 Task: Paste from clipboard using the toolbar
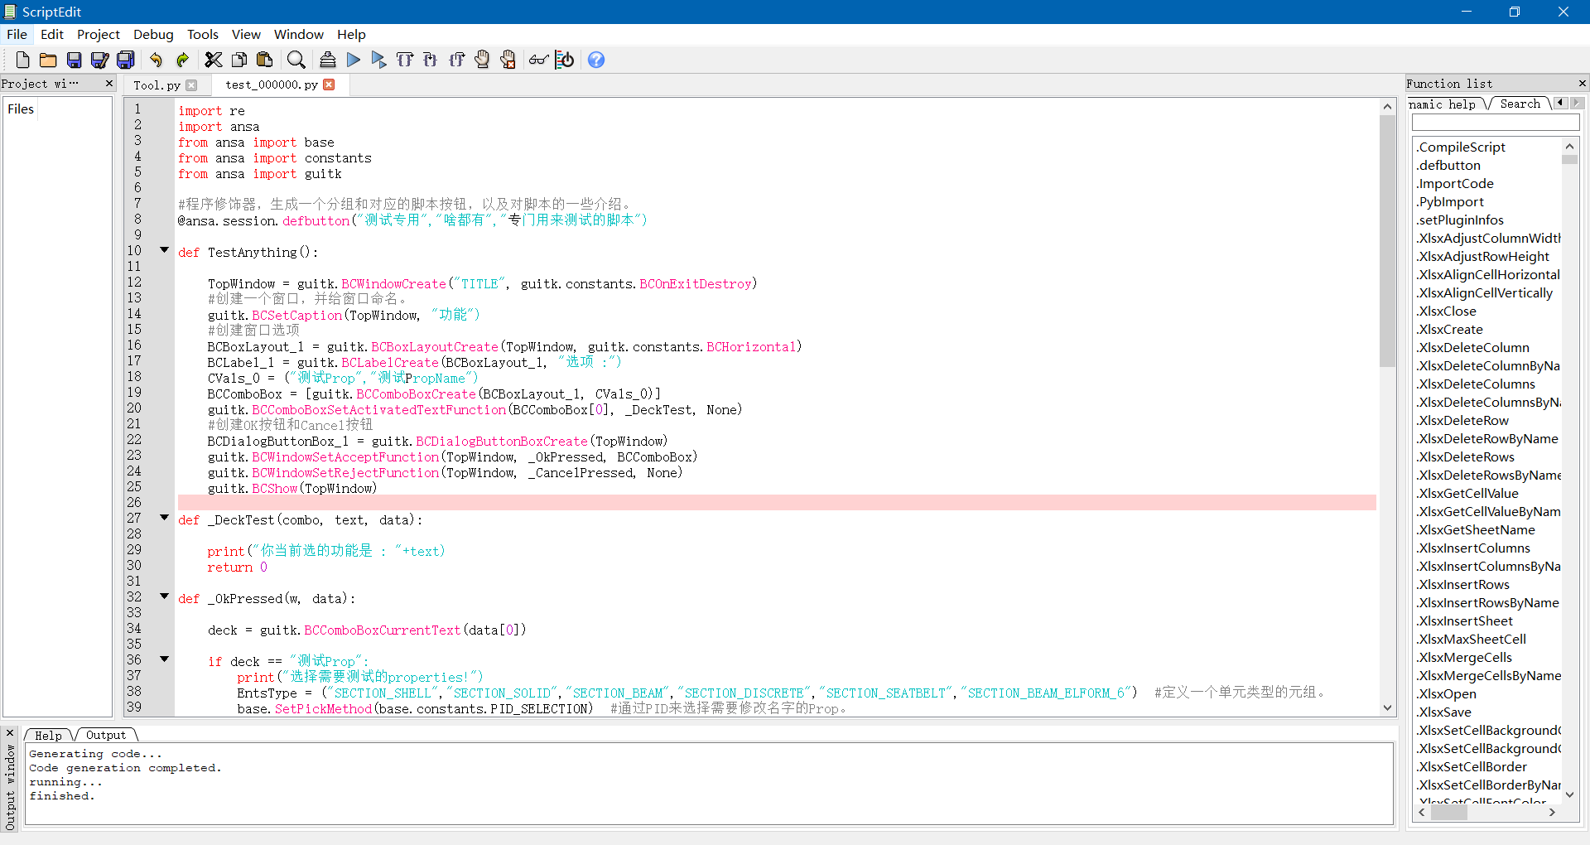coord(265,60)
